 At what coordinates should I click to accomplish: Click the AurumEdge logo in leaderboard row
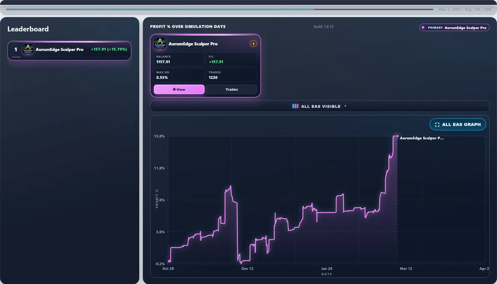[x=28, y=49]
